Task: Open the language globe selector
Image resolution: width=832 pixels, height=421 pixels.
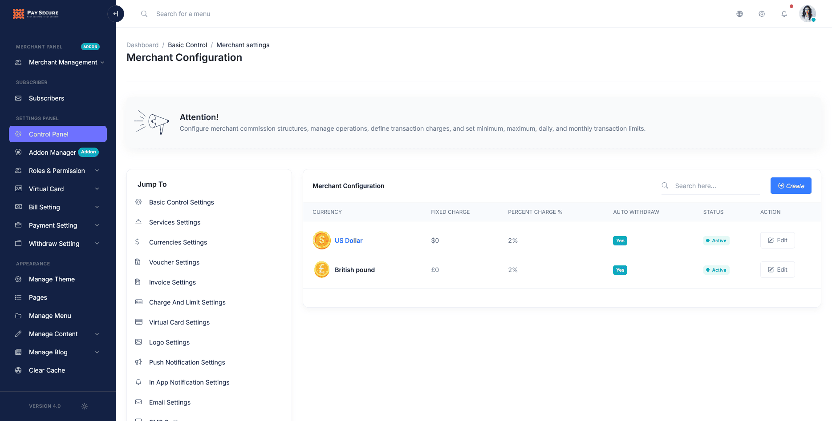Action: point(739,14)
